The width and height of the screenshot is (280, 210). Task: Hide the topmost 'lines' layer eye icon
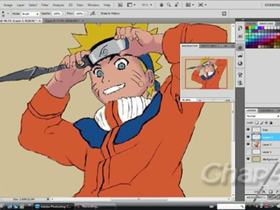click(248, 129)
